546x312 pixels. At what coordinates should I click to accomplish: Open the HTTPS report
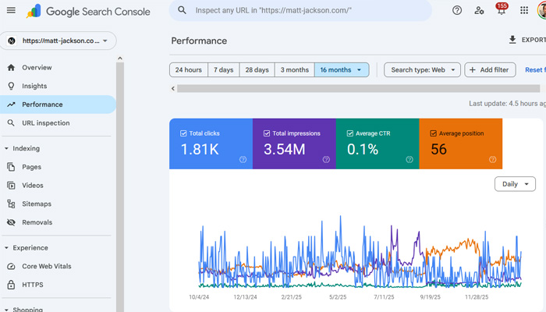58,285
